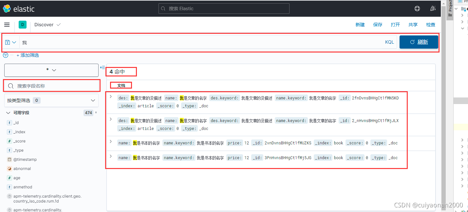The width and height of the screenshot is (468, 212).
Task: Click the refresh icon inside the 刷新 button
Action: point(412,42)
